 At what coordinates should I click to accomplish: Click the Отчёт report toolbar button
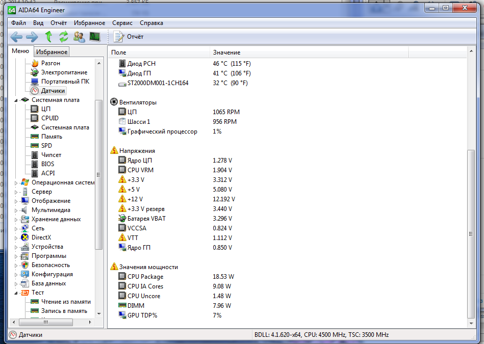[129, 37]
